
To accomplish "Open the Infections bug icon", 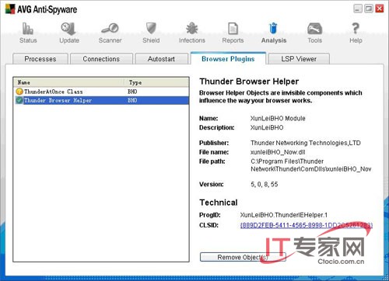I will 192,28.
